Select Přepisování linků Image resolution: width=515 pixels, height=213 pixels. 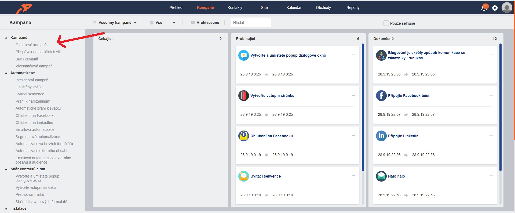tap(30, 194)
